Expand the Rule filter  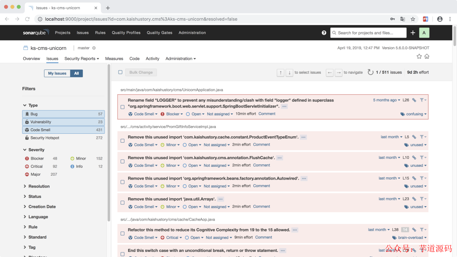click(x=30, y=227)
